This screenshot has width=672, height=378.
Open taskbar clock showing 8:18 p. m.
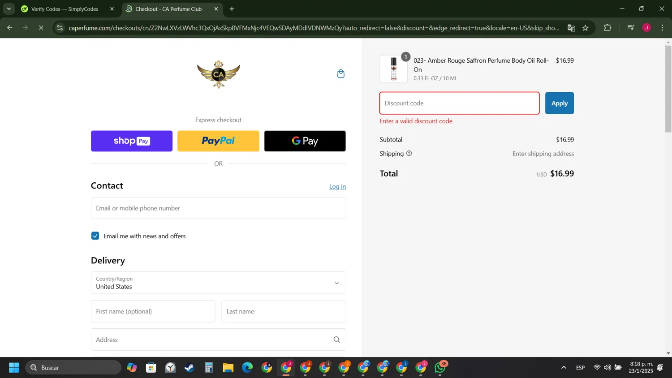(641, 368)
